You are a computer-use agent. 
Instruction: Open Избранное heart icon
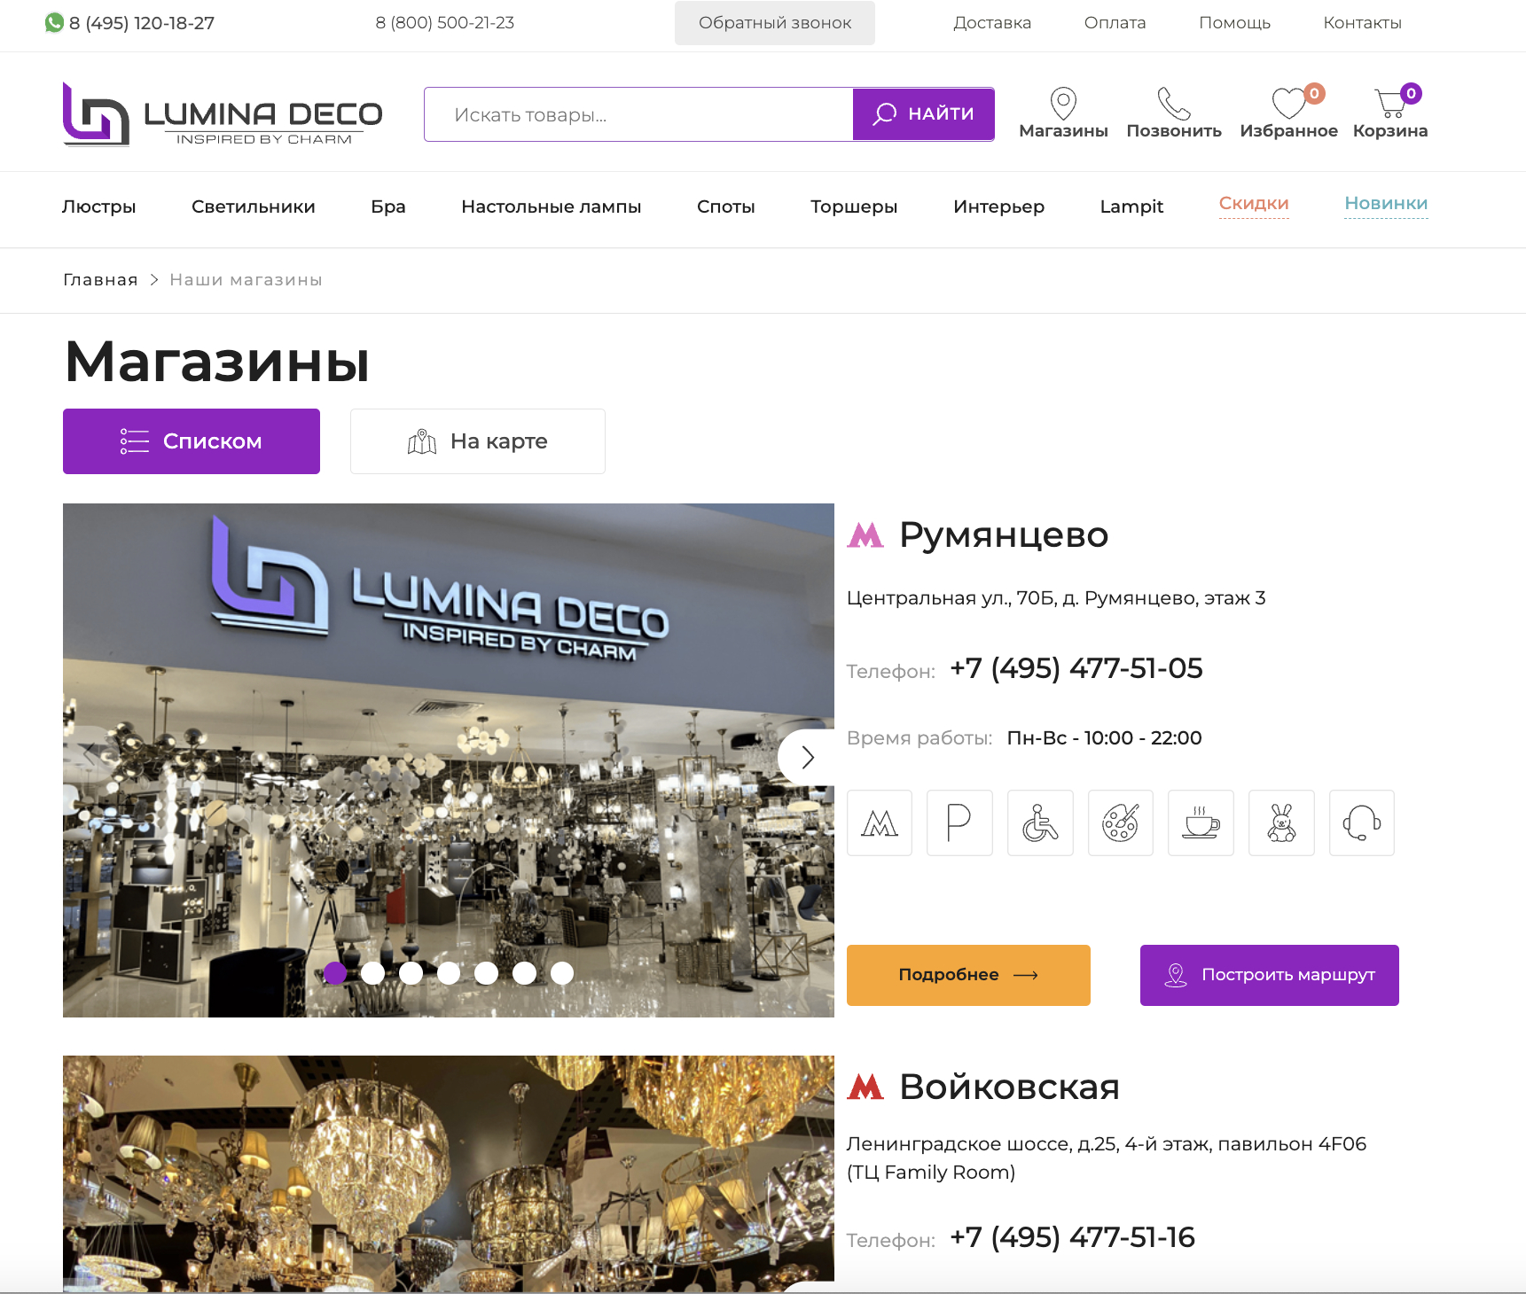click(x=1288, y=103)
